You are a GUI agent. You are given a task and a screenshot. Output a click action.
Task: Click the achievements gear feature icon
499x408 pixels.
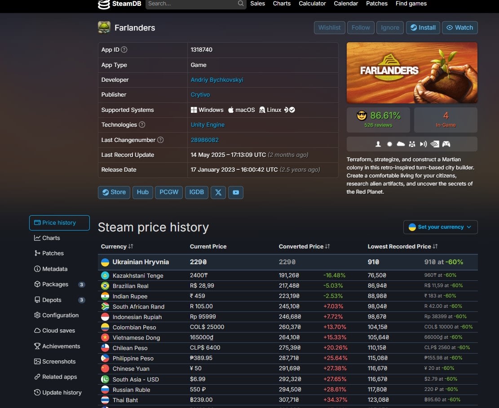[389, 144]
